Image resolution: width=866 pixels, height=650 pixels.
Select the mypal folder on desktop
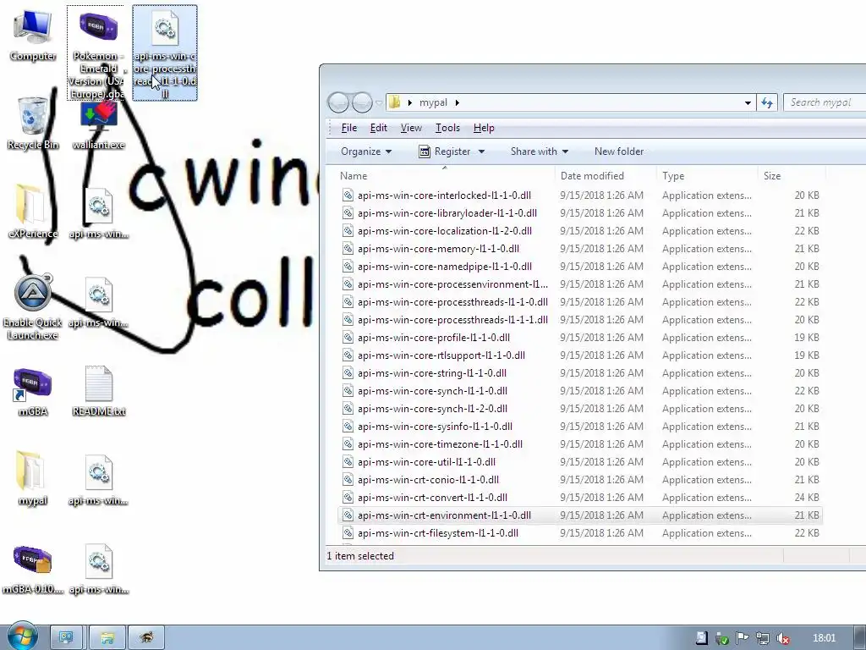pos(33,479)
